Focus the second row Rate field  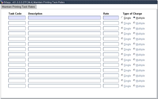point(111,23)
